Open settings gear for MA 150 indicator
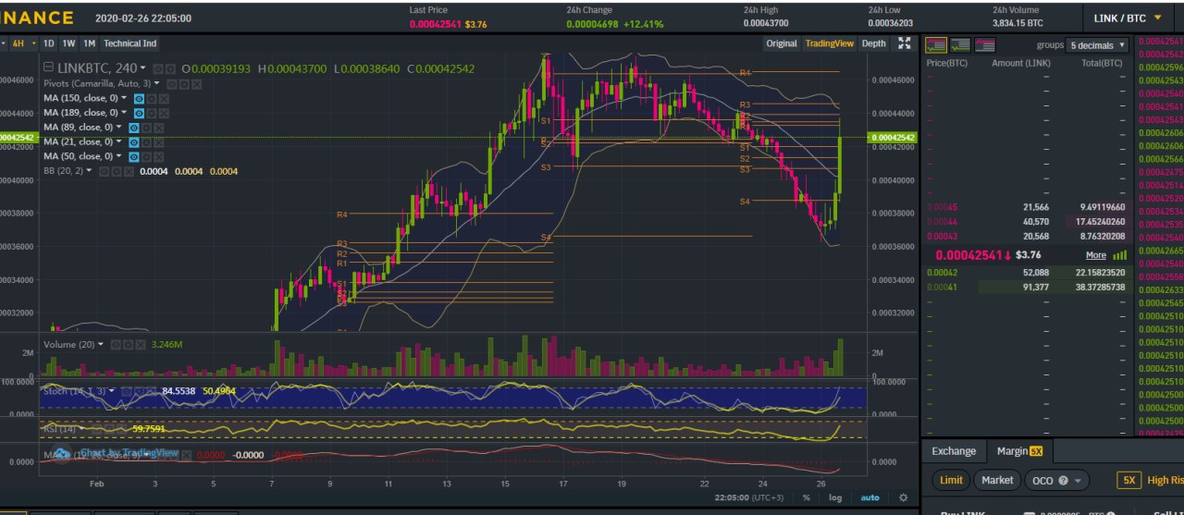This screenshot has width=1184, height=515. click(151, 99)
